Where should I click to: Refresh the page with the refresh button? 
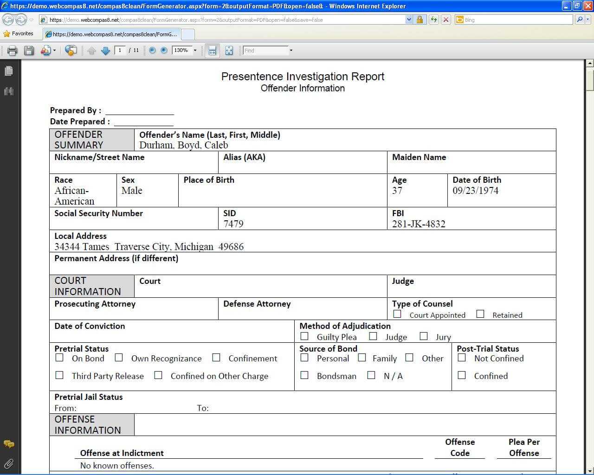(x=434, y=19)
